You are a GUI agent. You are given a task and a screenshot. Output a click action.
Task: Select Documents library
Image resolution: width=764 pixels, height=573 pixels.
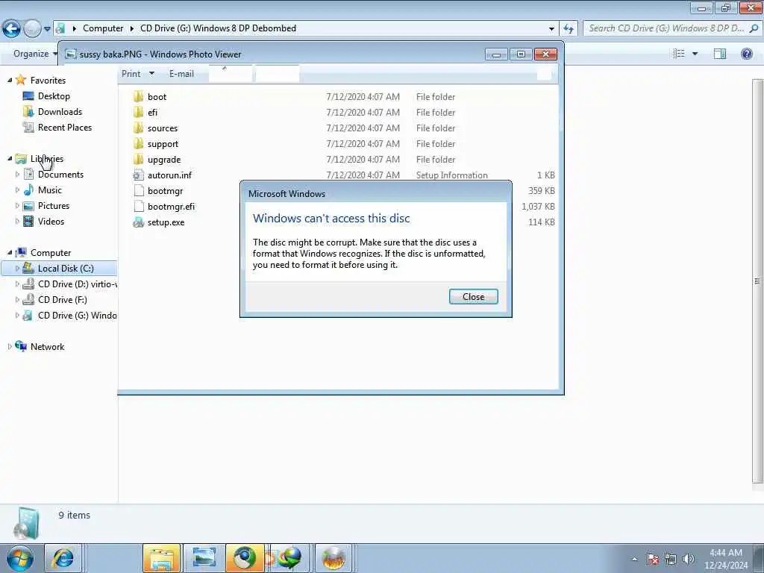(60, 174)
